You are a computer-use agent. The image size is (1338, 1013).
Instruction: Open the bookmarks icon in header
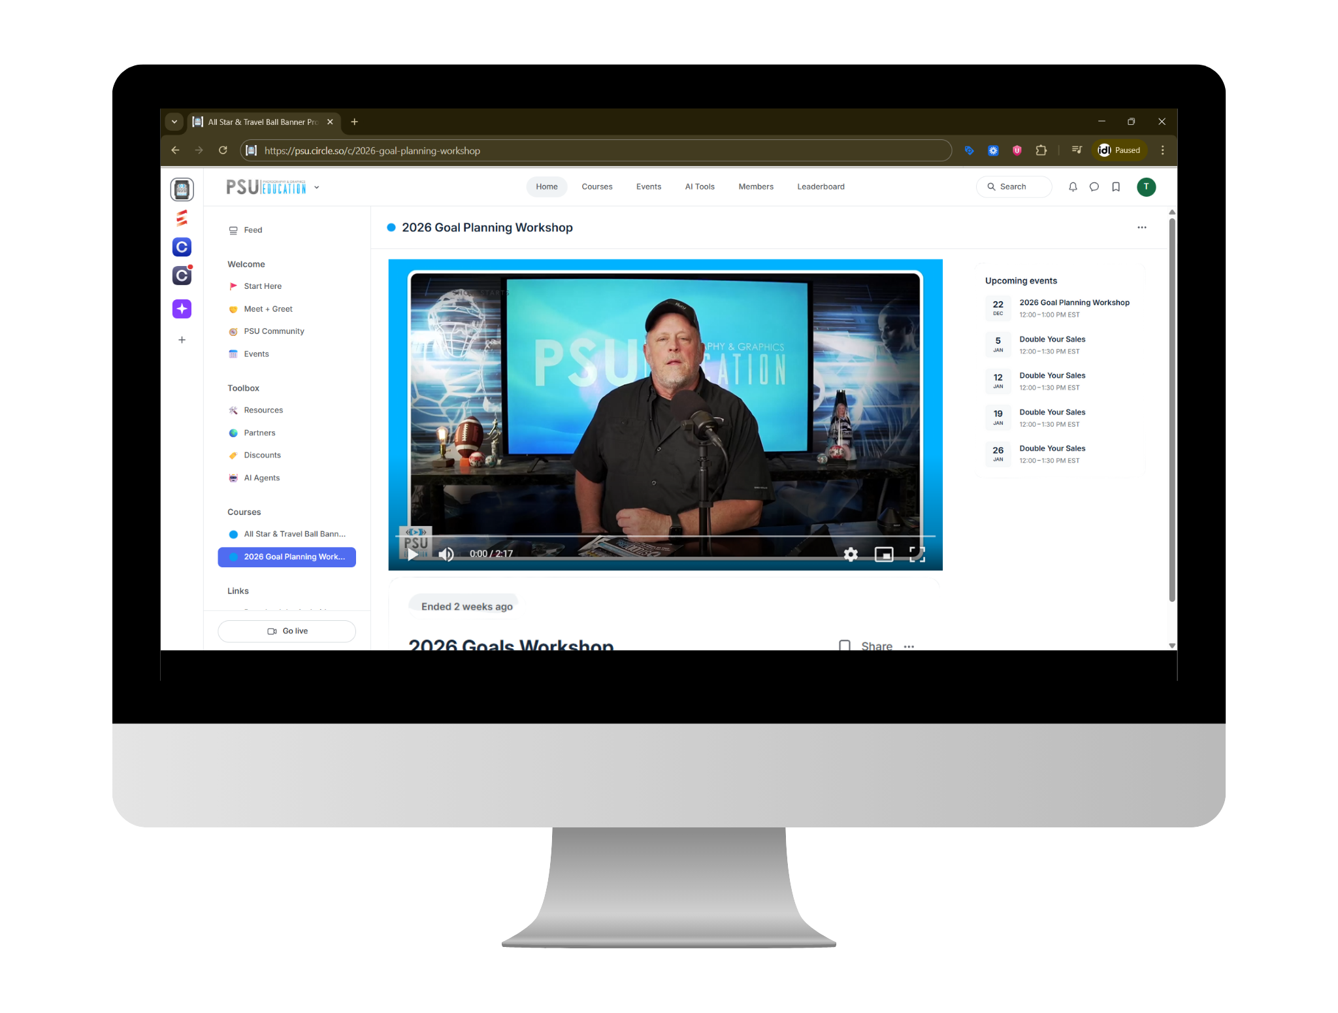1116,187
